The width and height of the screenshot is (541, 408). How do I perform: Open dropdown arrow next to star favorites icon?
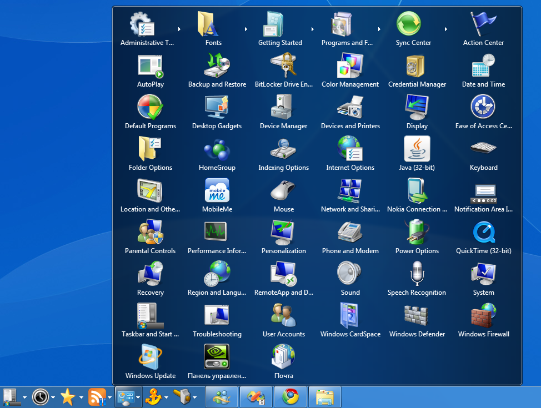[x=81, y=397]
